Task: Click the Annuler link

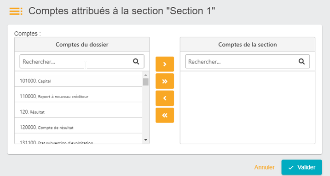Action: tap(264, 167)
